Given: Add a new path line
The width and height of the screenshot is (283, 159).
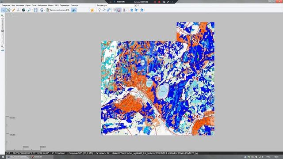Looking at the screenshot, I should tap(104, 10).
